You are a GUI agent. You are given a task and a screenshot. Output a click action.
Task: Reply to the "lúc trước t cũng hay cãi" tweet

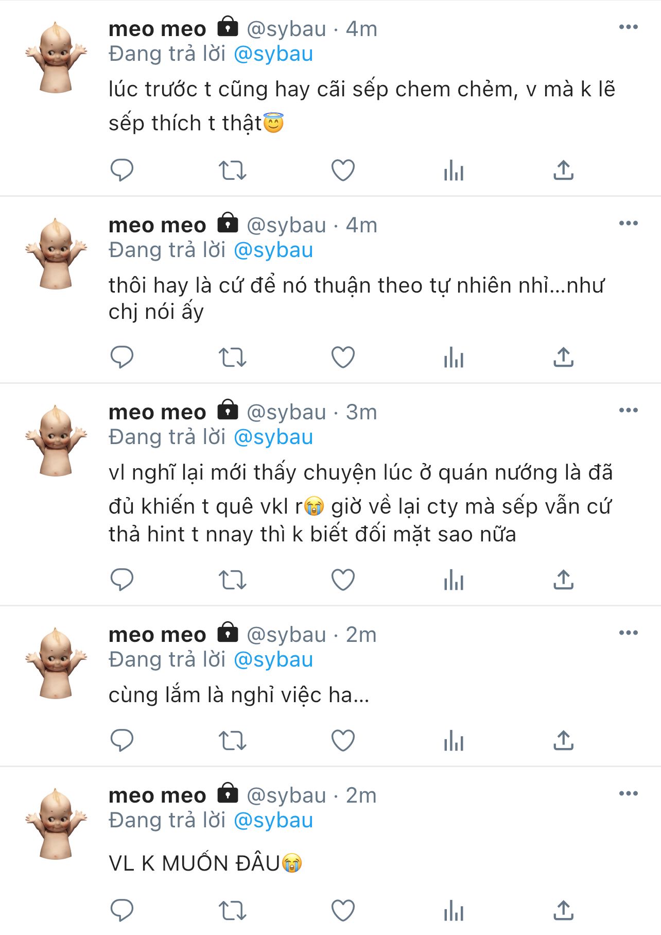tap(122, 170)
